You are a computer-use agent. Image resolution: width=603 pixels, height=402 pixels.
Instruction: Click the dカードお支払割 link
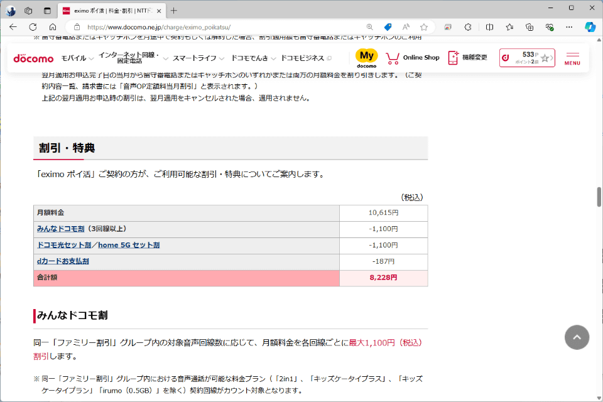[x=63, y=261]
